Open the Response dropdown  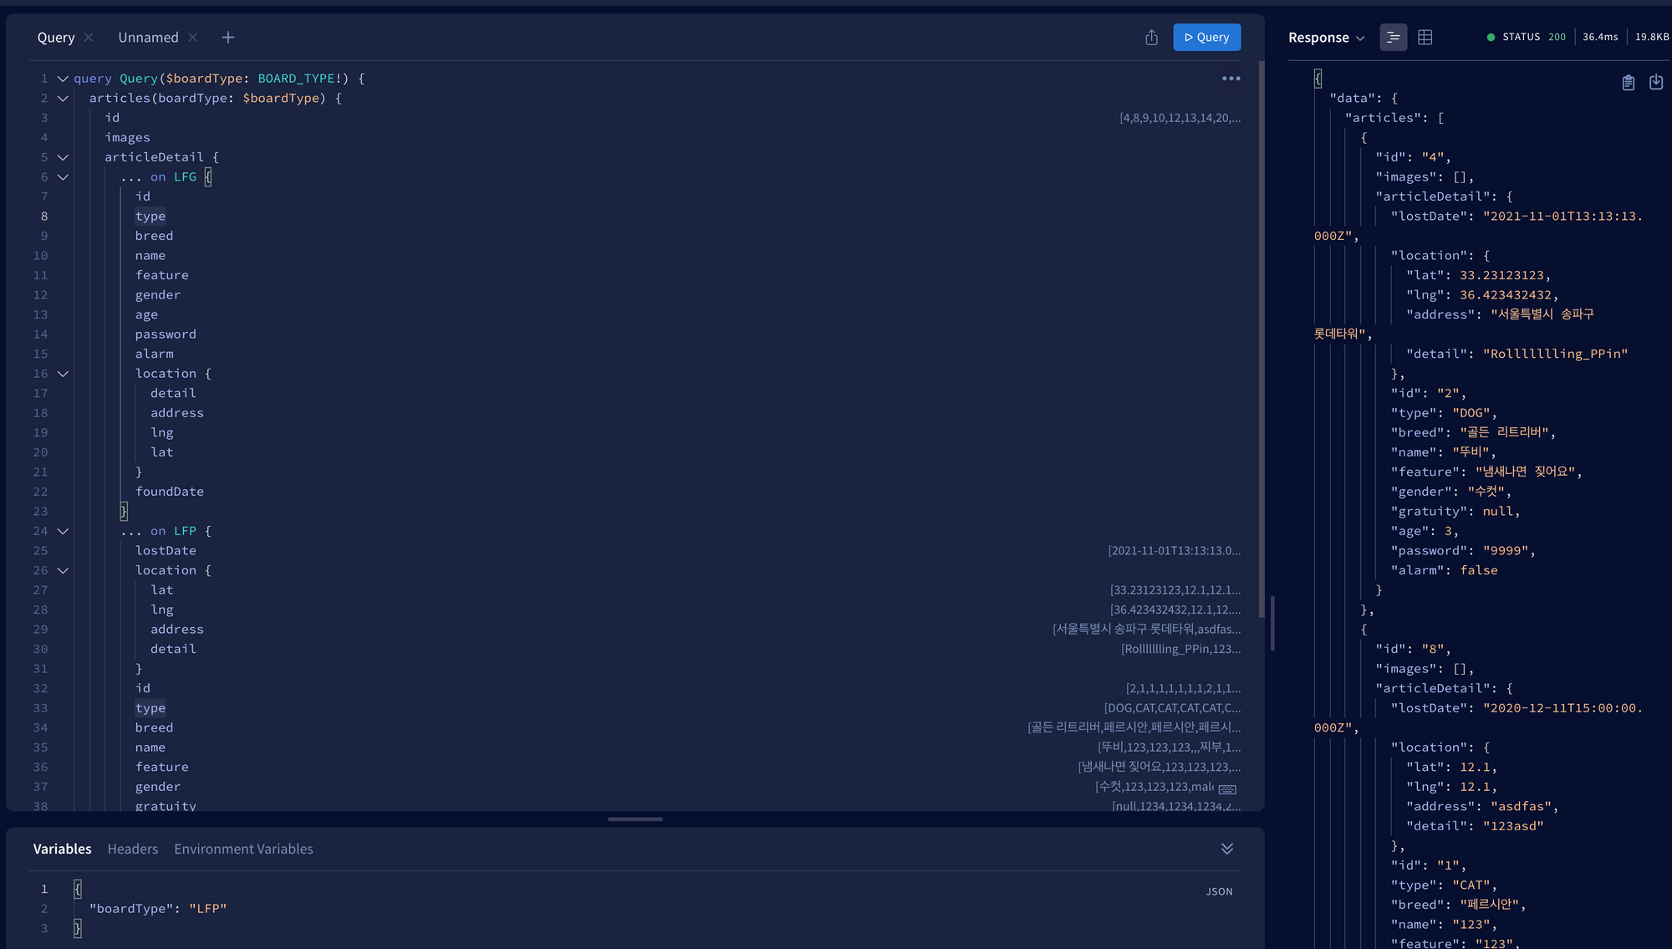coord(1326,38)
